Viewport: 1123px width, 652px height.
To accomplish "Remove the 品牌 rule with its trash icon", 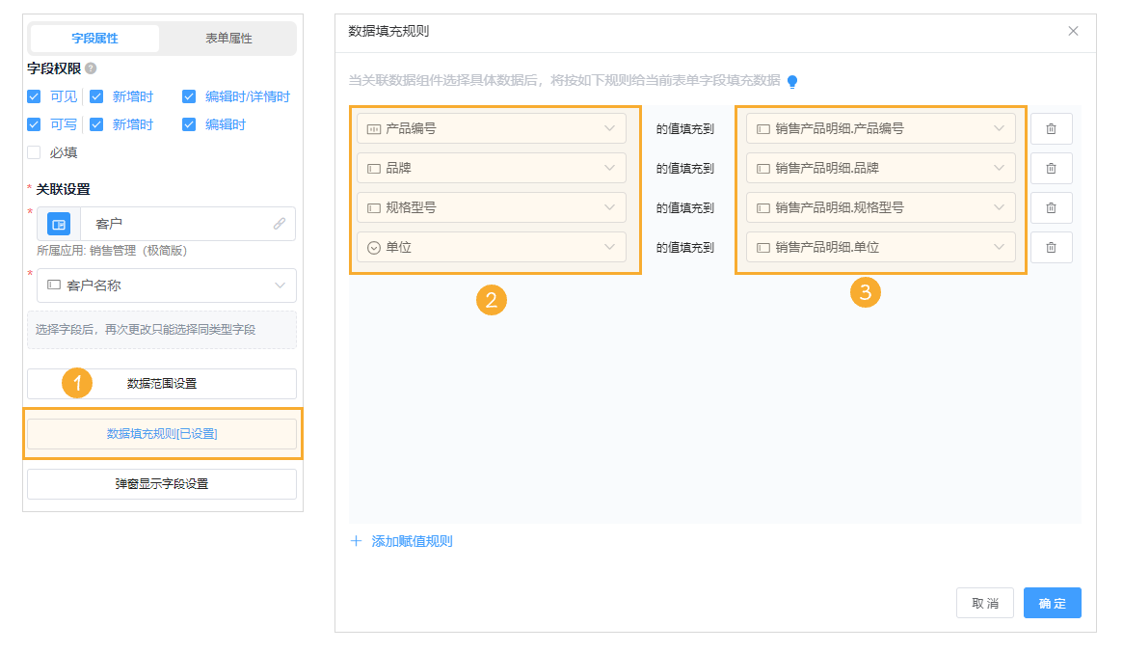I will (1051, 167).
